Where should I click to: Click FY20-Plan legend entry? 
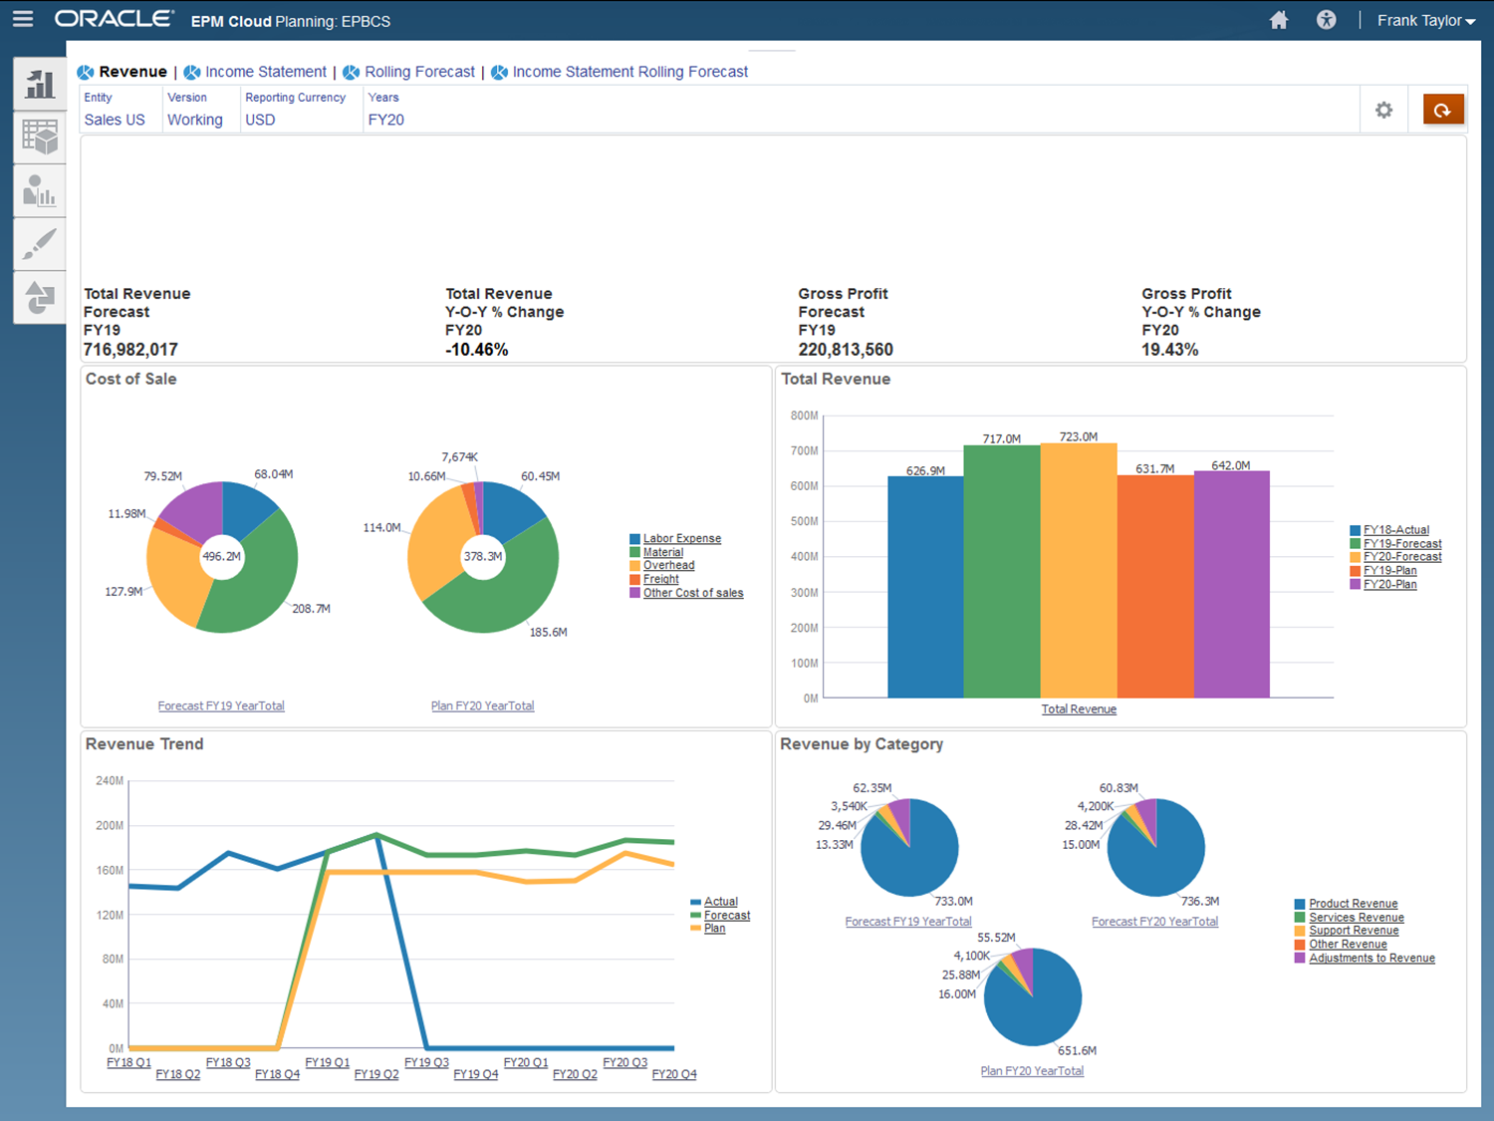click(x=1390, y=584)
